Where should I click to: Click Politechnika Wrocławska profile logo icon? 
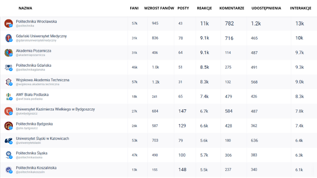pyautogui.click(x=8, y=23)
